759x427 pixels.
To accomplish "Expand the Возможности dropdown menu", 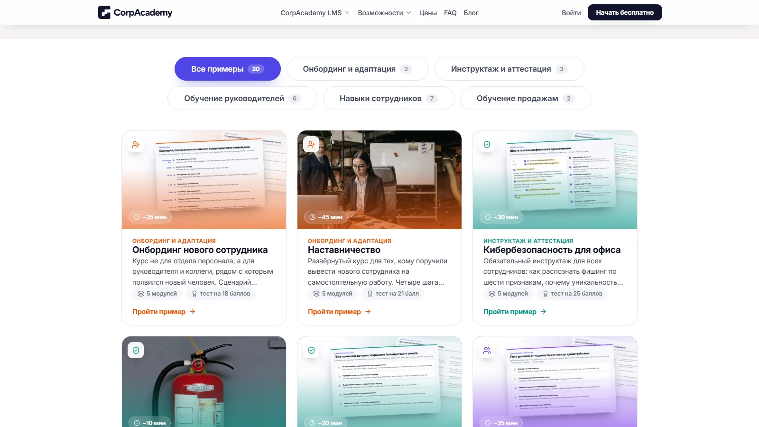I will [384, 13].
